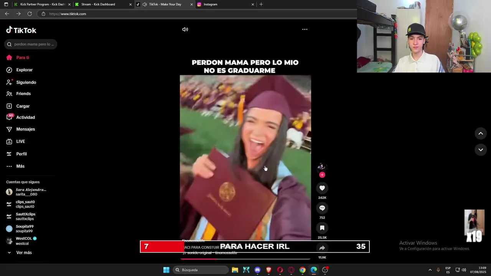Reload the TikTok page
Screen dimensions: 491x276
[x=30, y=14]
